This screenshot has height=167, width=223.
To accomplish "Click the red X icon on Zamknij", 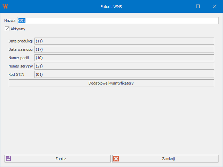I will click(x=116, y=159).
